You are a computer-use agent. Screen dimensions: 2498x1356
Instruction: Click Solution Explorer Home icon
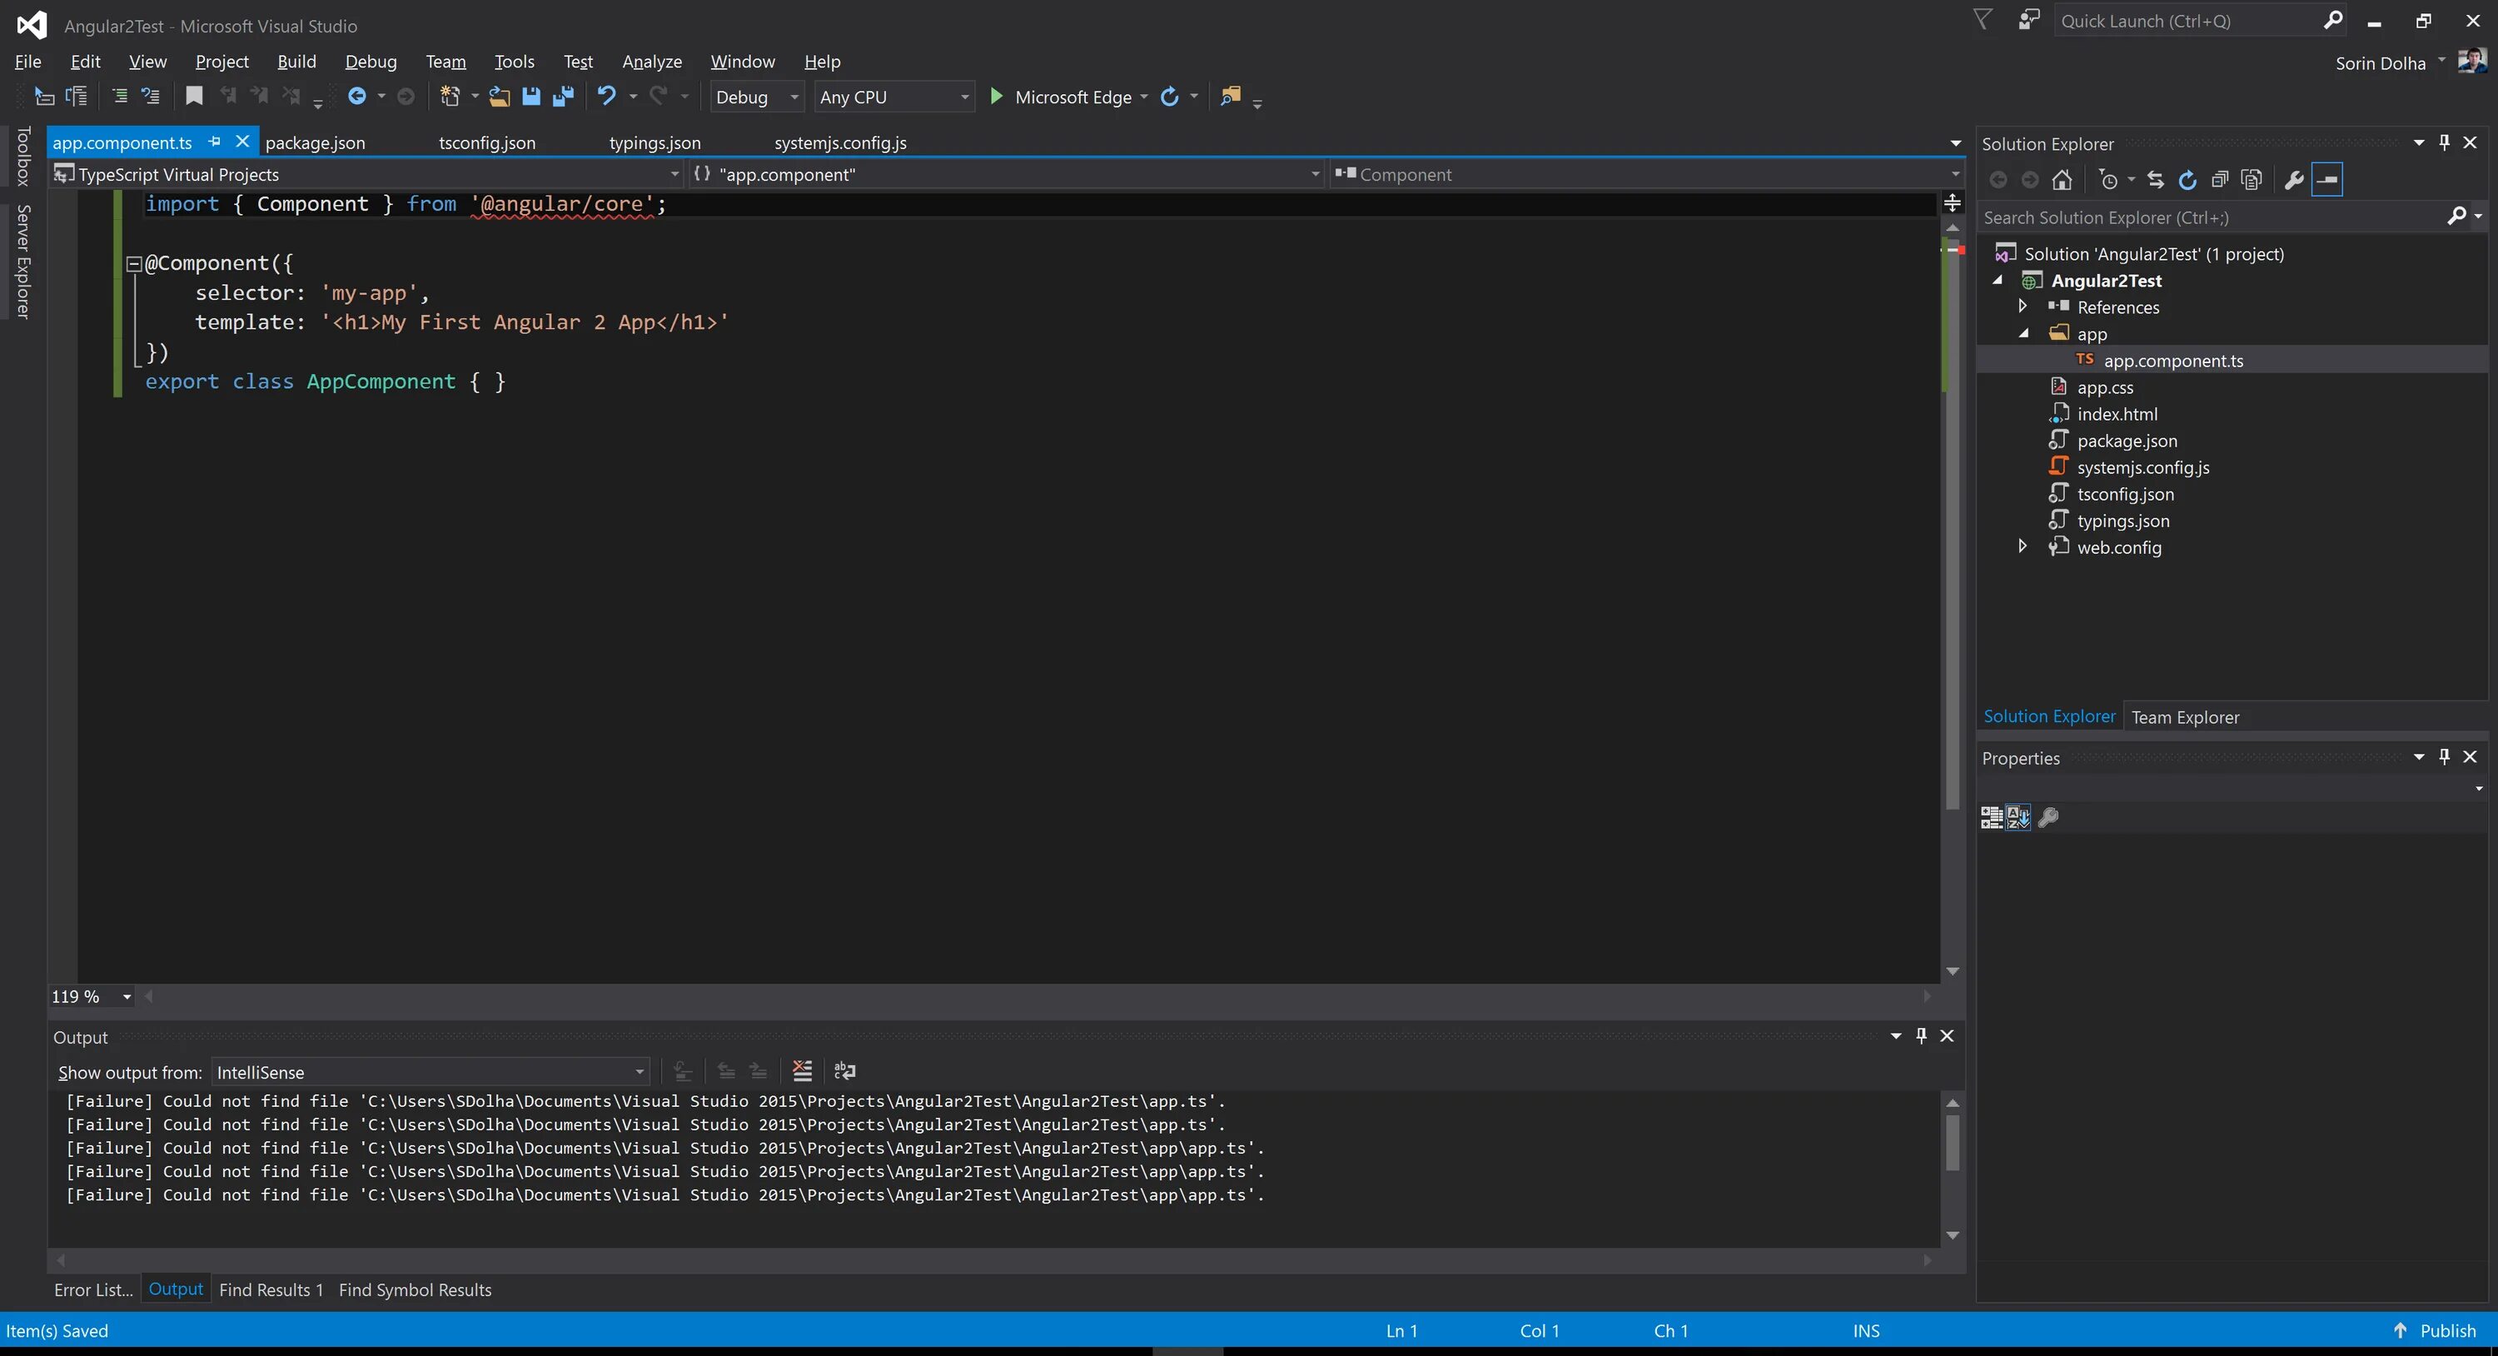tap(2062, 181)
